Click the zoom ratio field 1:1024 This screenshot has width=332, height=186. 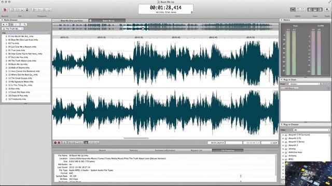pos(269,143)
